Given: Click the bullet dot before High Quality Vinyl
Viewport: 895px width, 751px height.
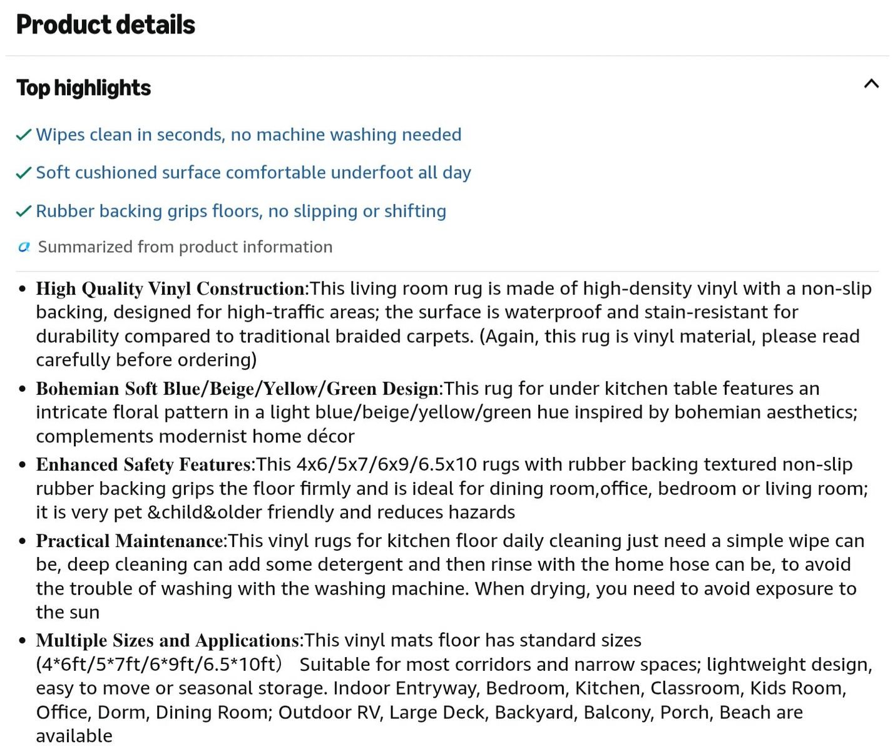Looking at the screenshot, I should 23,289.
